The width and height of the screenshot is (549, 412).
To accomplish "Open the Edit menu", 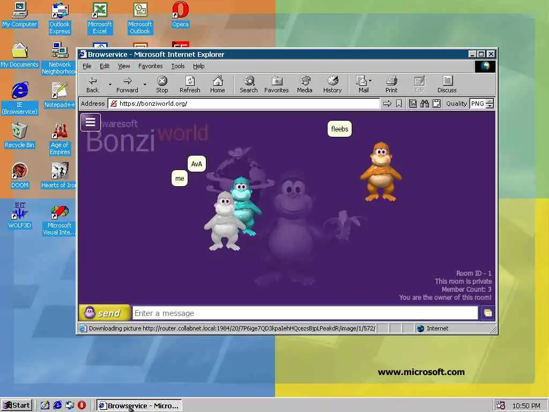I will coord(105,66).
